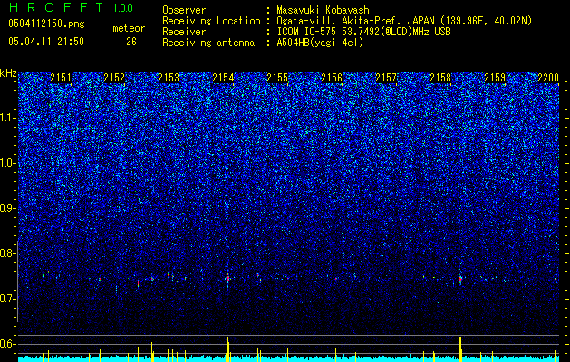Viewport: 570px width, 362px height.
Task: Select antenna value A504HB(yagi 4el)
Action: click(x=320, y=43)
